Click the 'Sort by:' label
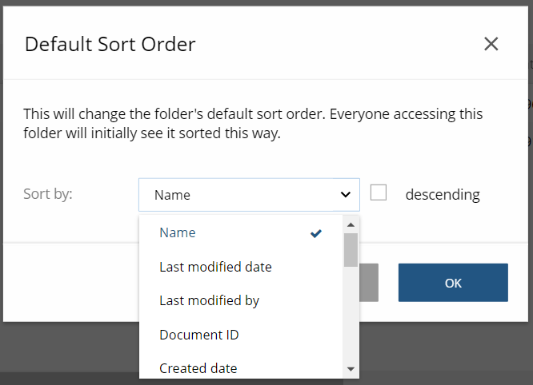This screenshot has height=385, width=533. pyautogui.click(x=48, y=194)
